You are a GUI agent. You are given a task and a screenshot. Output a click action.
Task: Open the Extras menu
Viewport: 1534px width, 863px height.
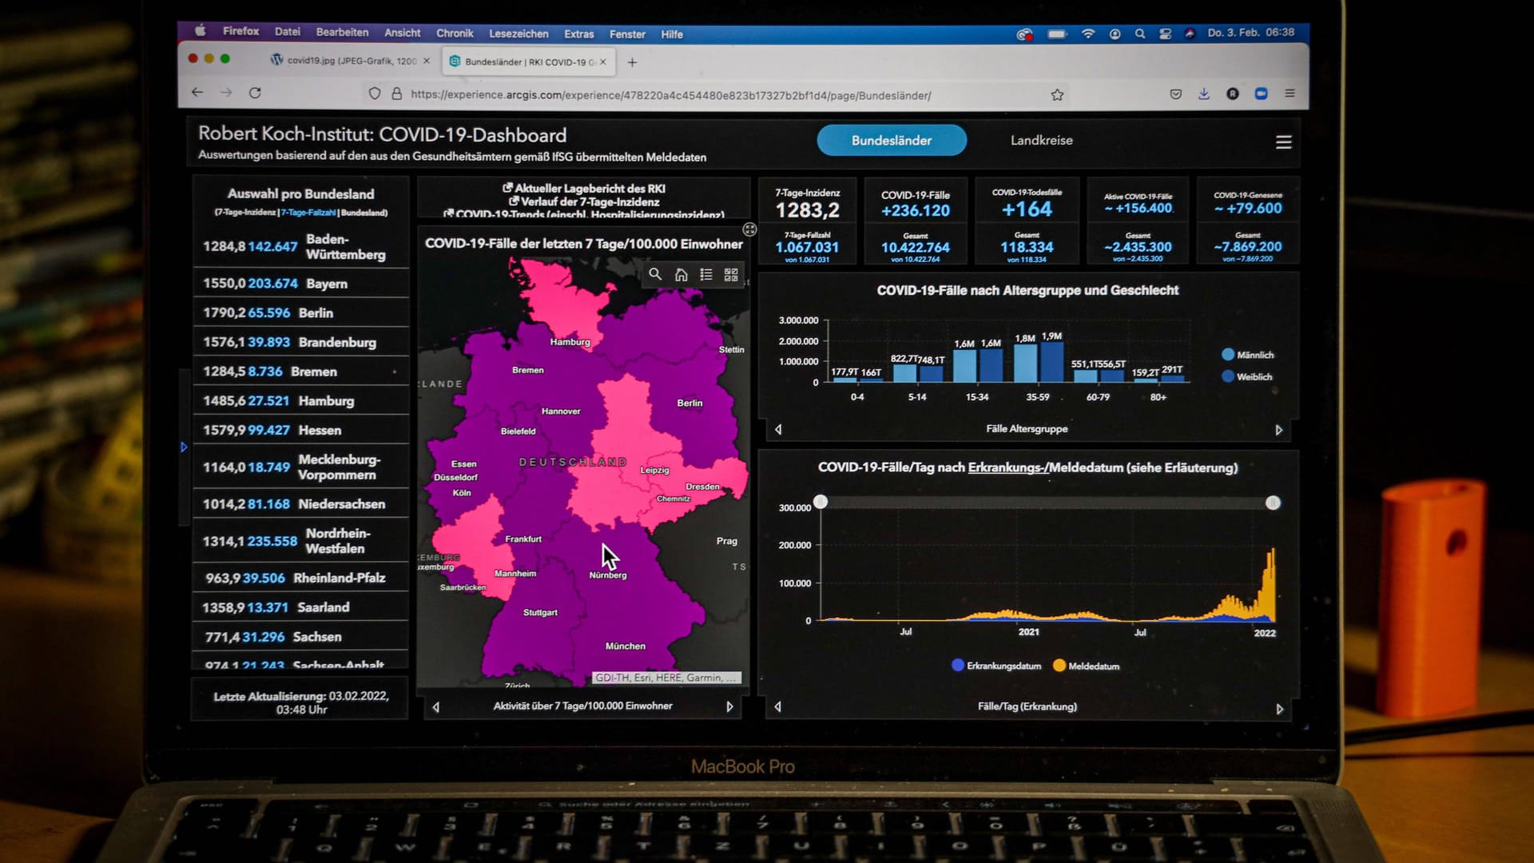click(578, 34)
